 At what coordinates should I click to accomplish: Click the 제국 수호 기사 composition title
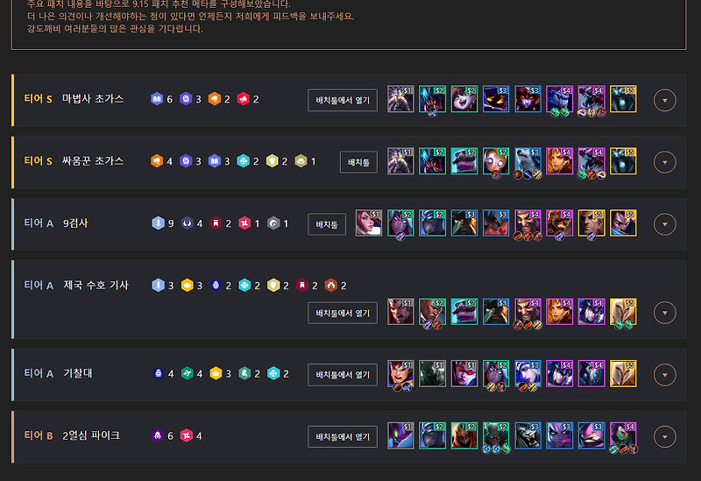coord(96,285)
